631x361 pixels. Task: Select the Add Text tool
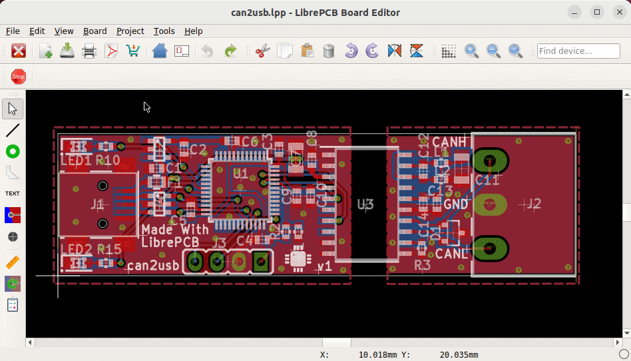13,193
